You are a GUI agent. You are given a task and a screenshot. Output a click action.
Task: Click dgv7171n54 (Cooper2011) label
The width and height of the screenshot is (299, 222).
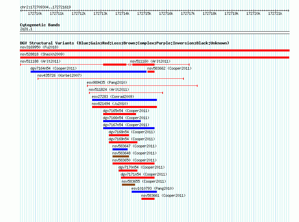[x=144, y=174]
